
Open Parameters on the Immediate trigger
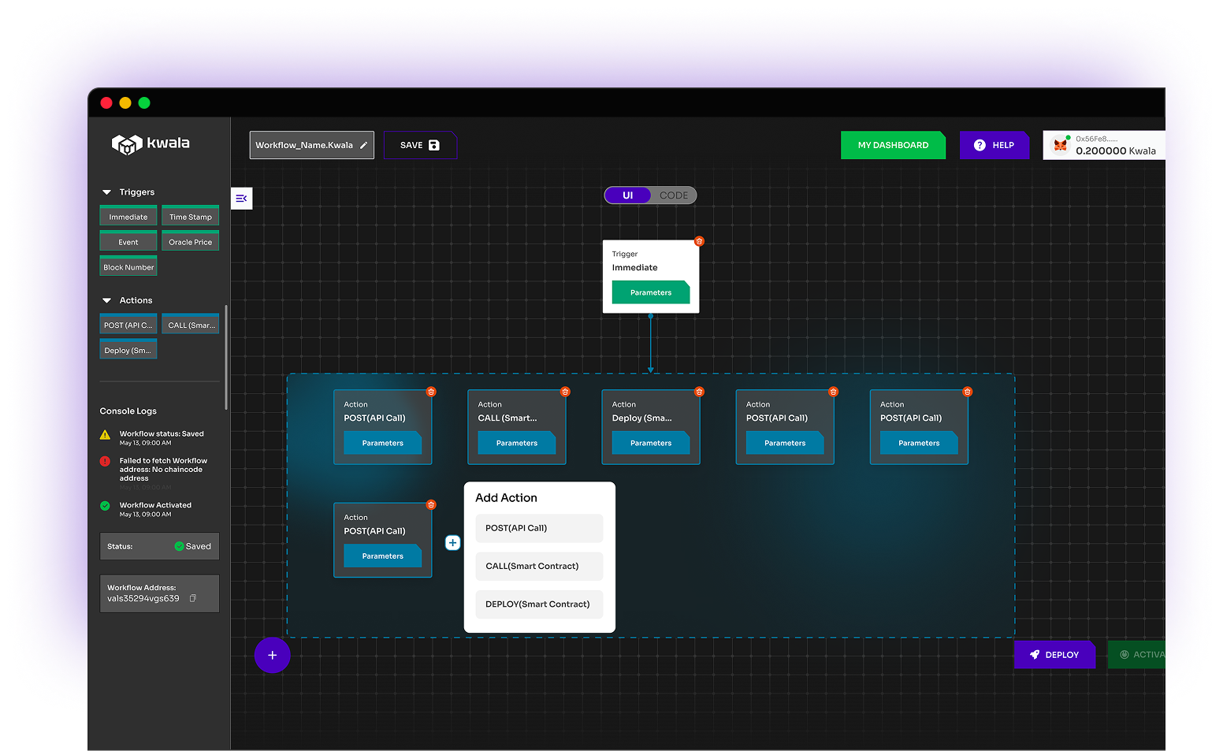[650, 292]
